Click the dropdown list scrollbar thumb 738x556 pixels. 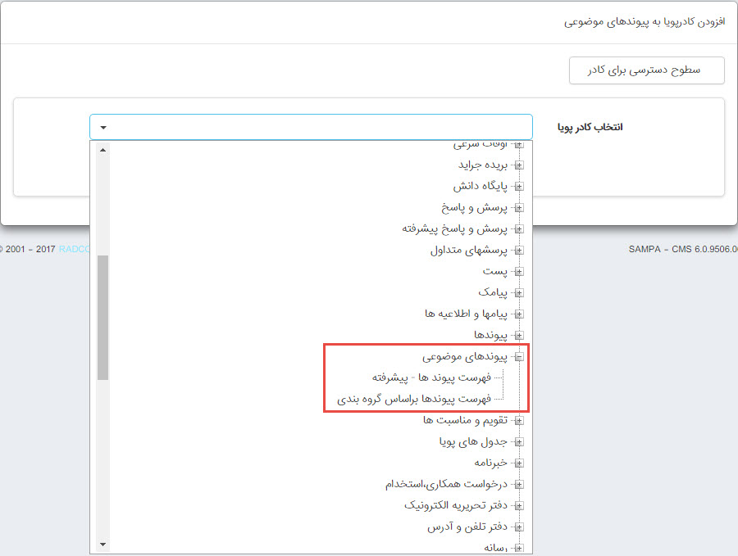point(102,317)
